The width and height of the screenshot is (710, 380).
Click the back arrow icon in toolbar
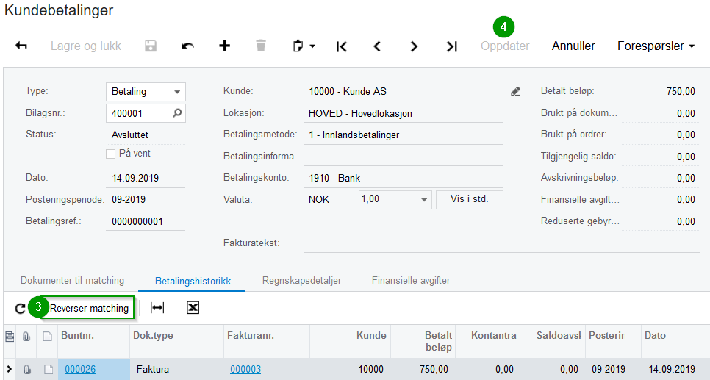click(x=21, y=46)
